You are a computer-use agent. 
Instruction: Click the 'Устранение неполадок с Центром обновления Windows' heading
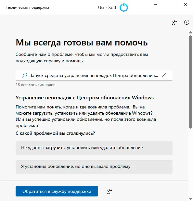tap(84, 98)
